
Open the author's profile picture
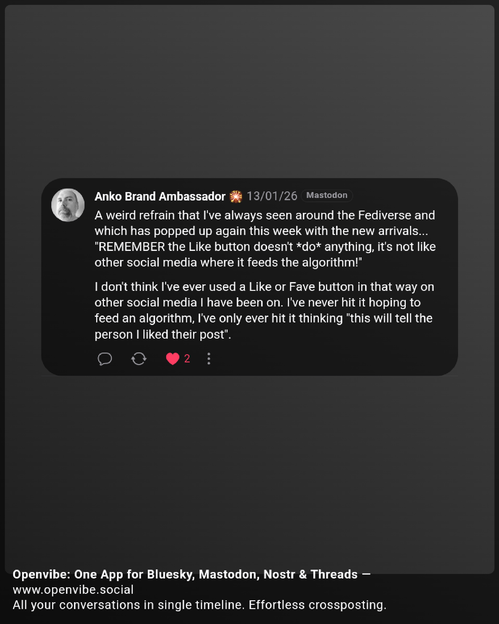tap(68, 205)
